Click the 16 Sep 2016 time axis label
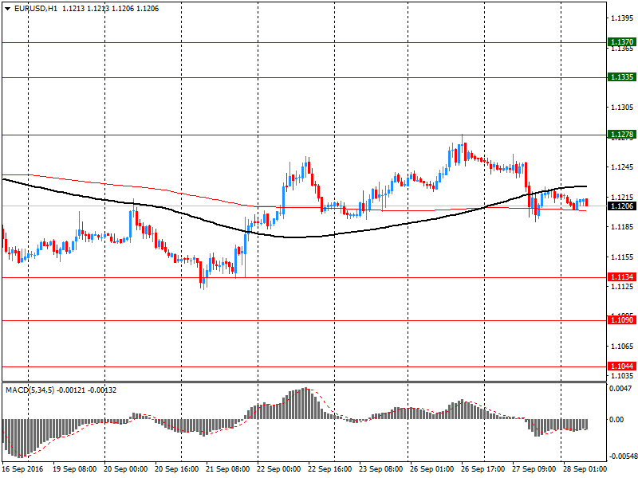This screenshot has height=478, width=638. coord(22,468)
